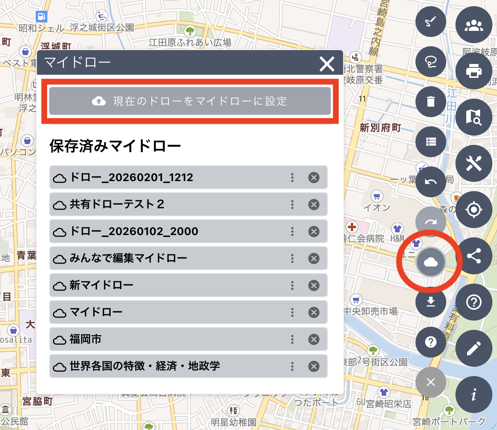Open the share options
The image size is (497, 430).
tap(474, 256)
